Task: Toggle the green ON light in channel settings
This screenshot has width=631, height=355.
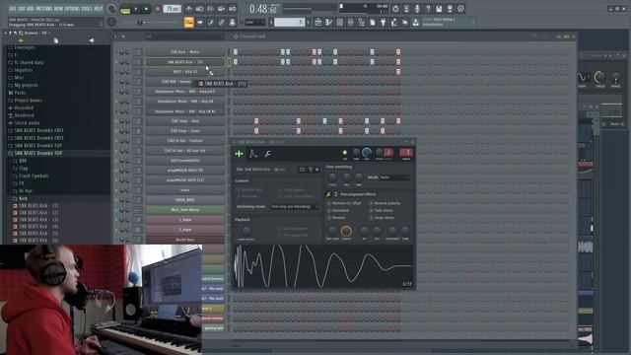Action: click(x=345, y=152)
